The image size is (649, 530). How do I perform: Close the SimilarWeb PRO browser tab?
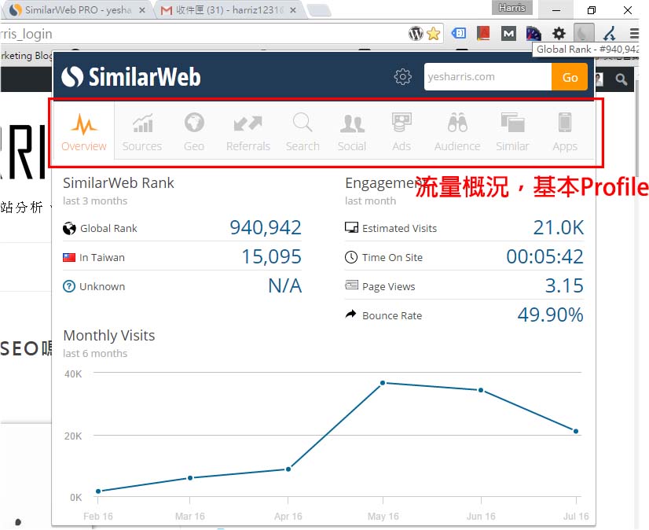(142, 10)
